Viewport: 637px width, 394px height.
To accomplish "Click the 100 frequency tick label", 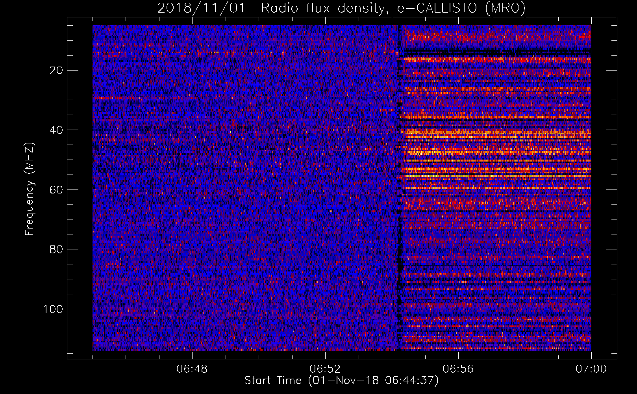I will coord(53,309).
